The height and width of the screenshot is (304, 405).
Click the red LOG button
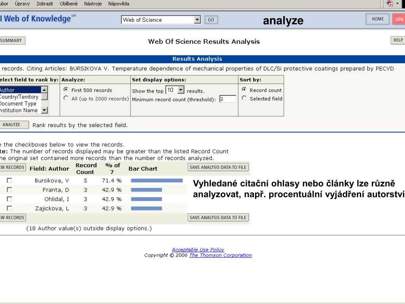399,19
